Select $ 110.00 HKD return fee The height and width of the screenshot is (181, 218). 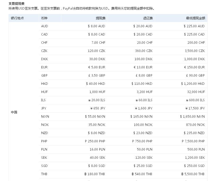tap(142, 83)
